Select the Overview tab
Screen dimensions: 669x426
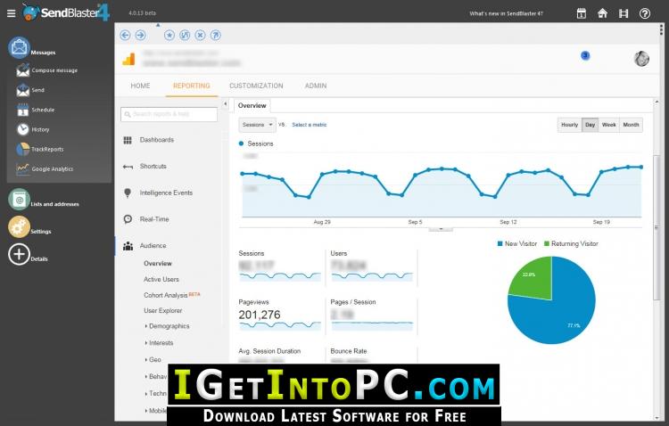[252, 106]
